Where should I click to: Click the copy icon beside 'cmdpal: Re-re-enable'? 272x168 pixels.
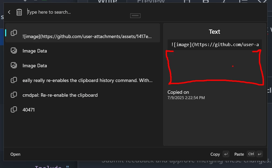tap(14, 95)
